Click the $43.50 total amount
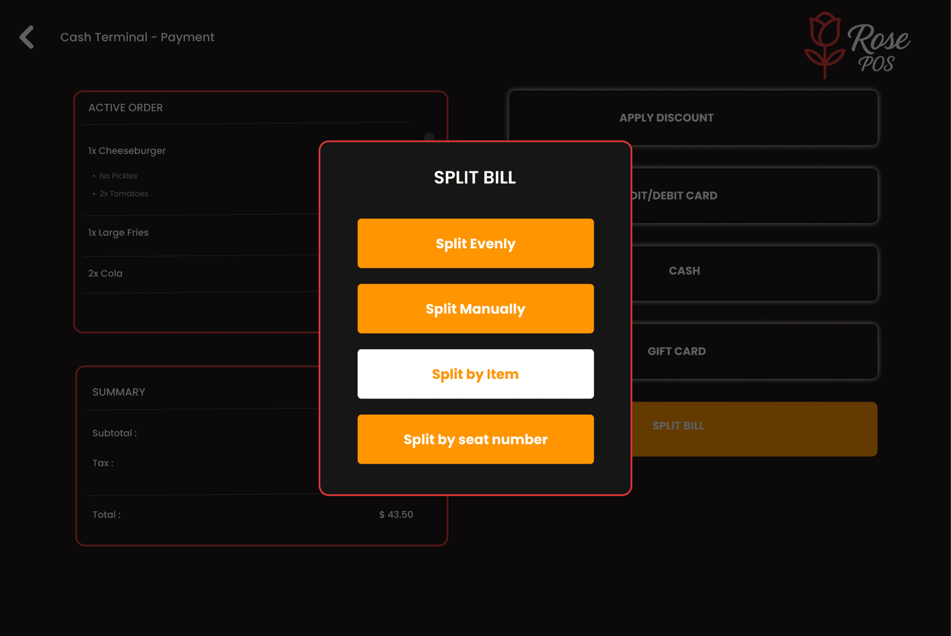 [x=396, y=515]
